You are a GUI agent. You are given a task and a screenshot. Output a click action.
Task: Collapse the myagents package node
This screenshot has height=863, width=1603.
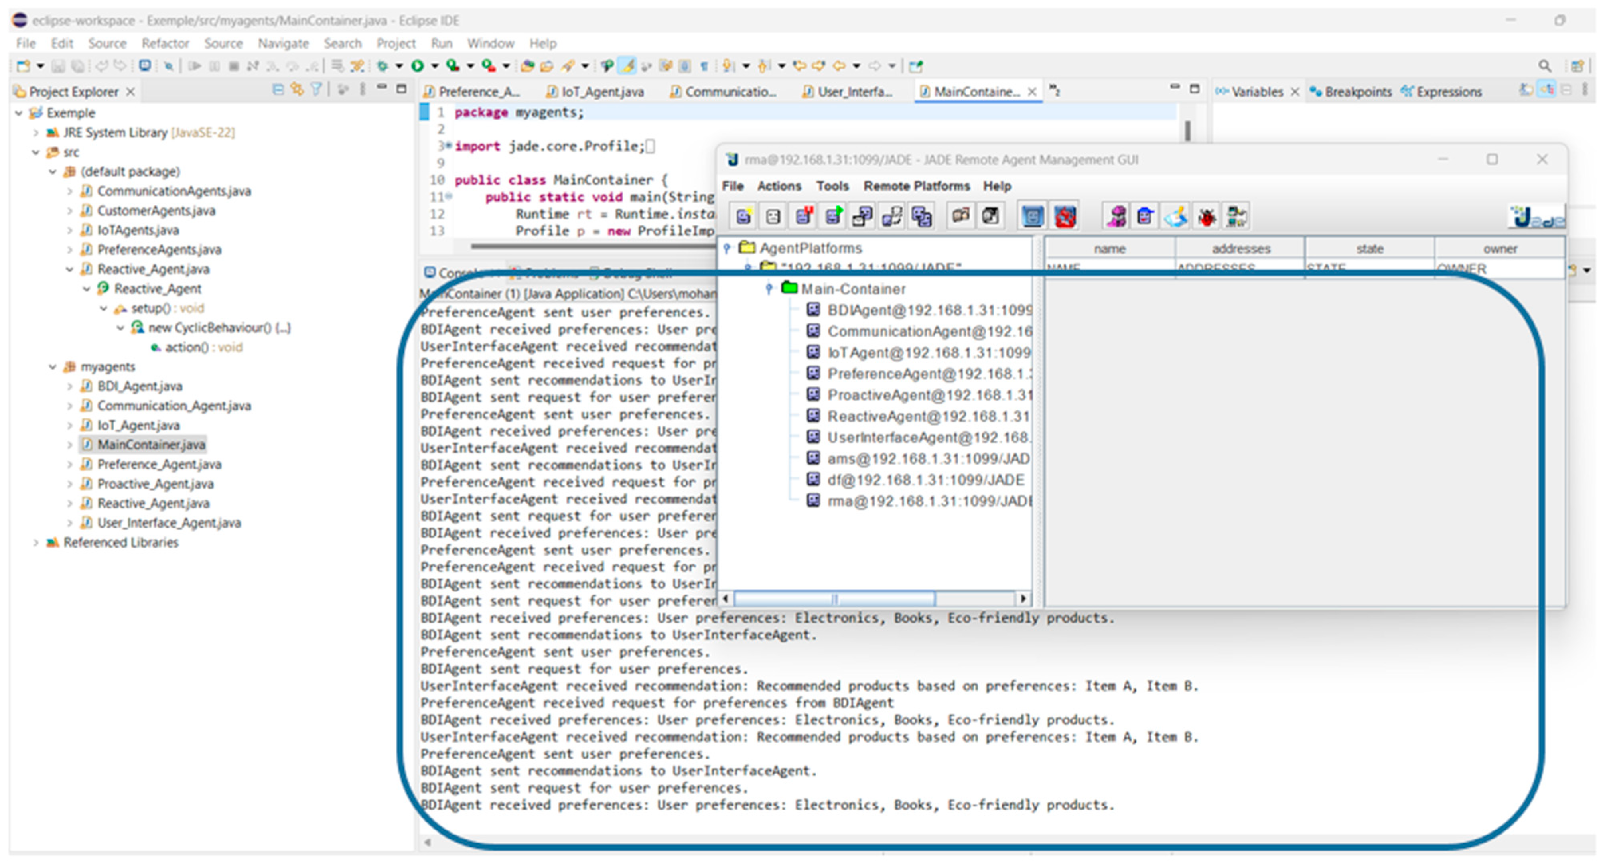pos(53,367)
